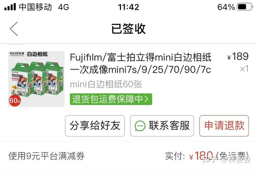
Task: Tap the battery icon in status bar
Action: coord(244,7)
